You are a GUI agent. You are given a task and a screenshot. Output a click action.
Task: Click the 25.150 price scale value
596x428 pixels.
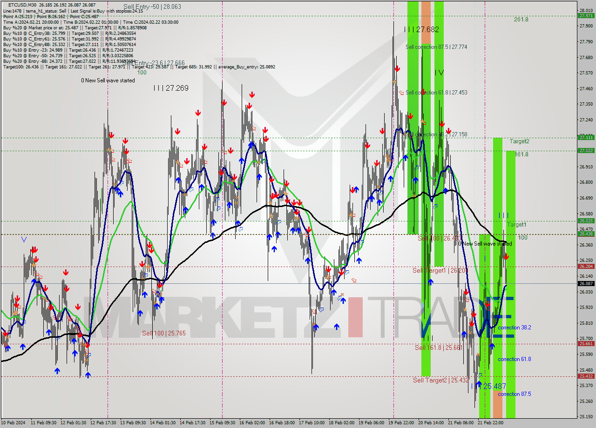(x=586, y=417)
